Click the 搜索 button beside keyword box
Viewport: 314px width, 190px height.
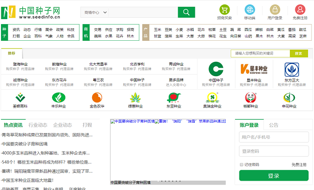click(x=299, y=54)
